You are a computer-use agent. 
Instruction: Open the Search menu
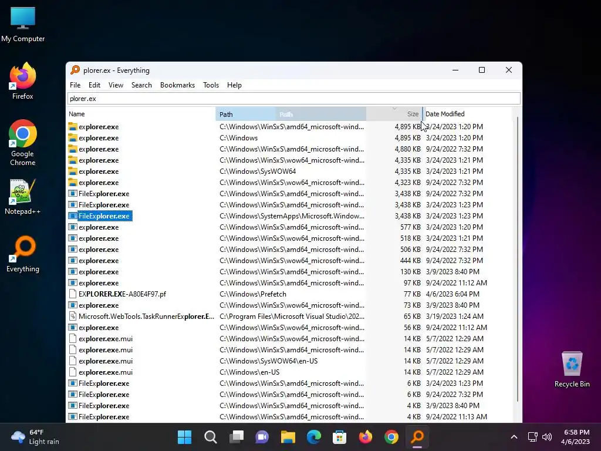click(141, 85)
